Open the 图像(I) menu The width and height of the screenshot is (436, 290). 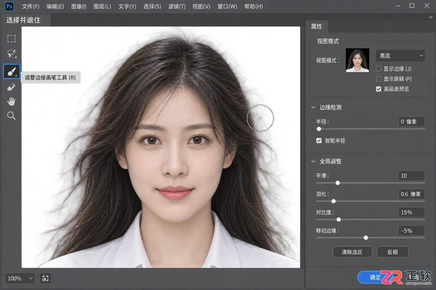(79, 6)
